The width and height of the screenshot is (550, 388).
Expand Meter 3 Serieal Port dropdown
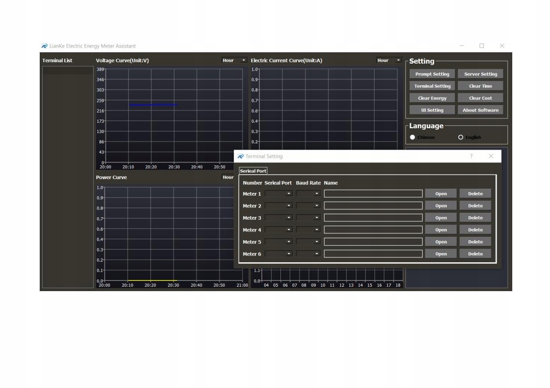pos(278,217)
